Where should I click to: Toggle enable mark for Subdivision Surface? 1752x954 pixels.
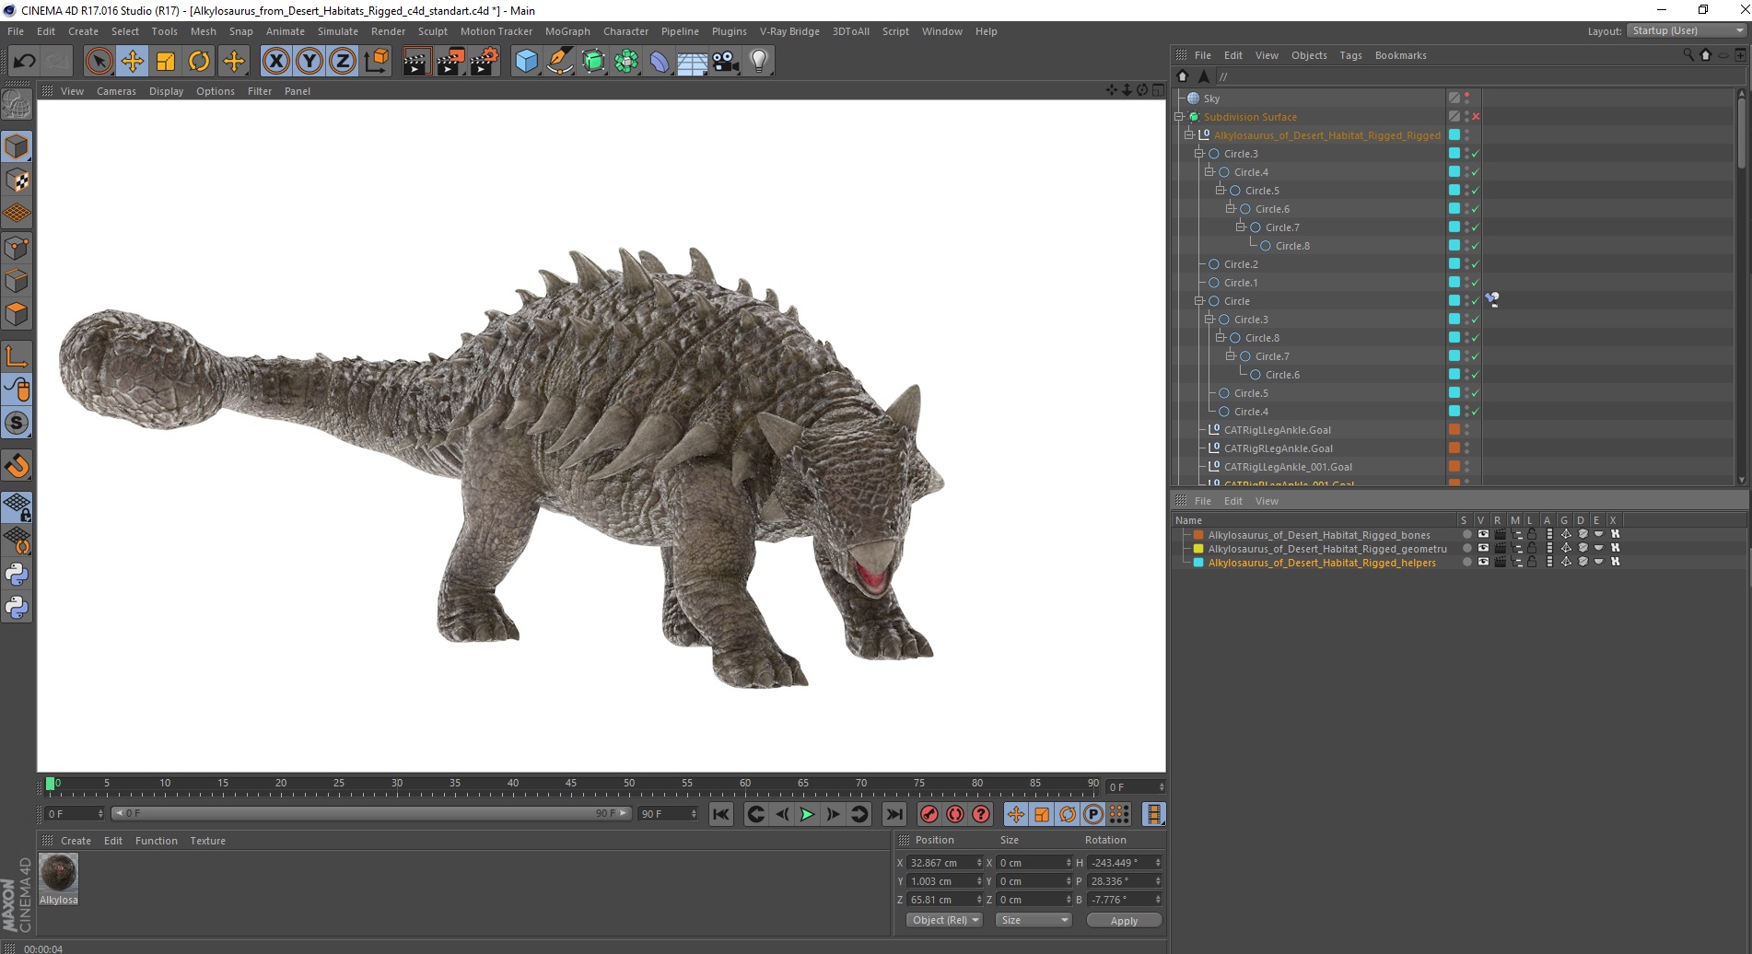point(1475,117)
